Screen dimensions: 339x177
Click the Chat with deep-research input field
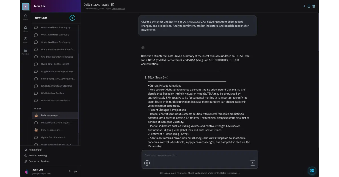200,155
